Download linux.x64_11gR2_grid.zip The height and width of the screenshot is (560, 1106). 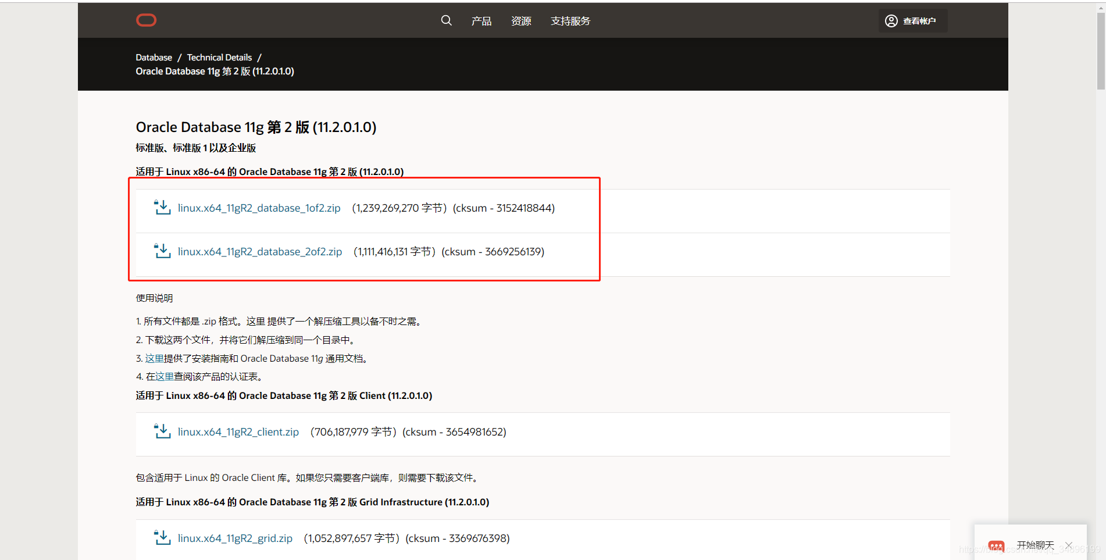(x=235, y=538)
